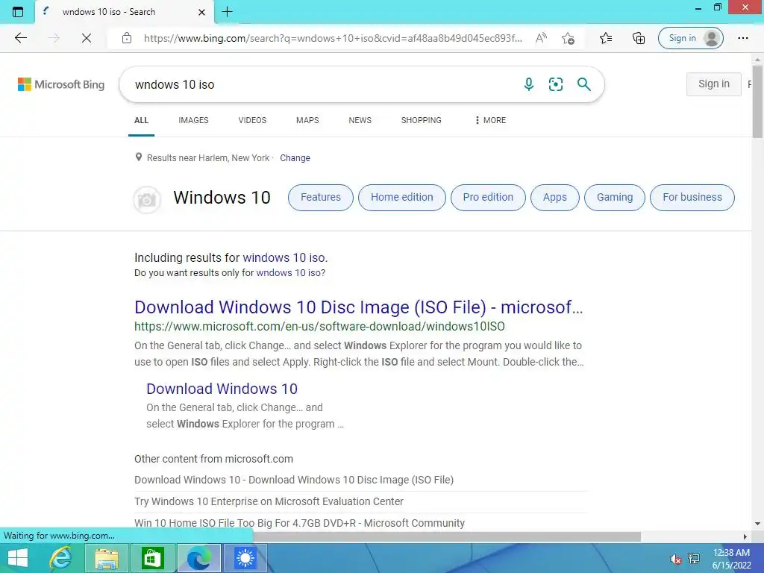
Task: Switch to the IMAGES tab
Action: coord(193,120)
